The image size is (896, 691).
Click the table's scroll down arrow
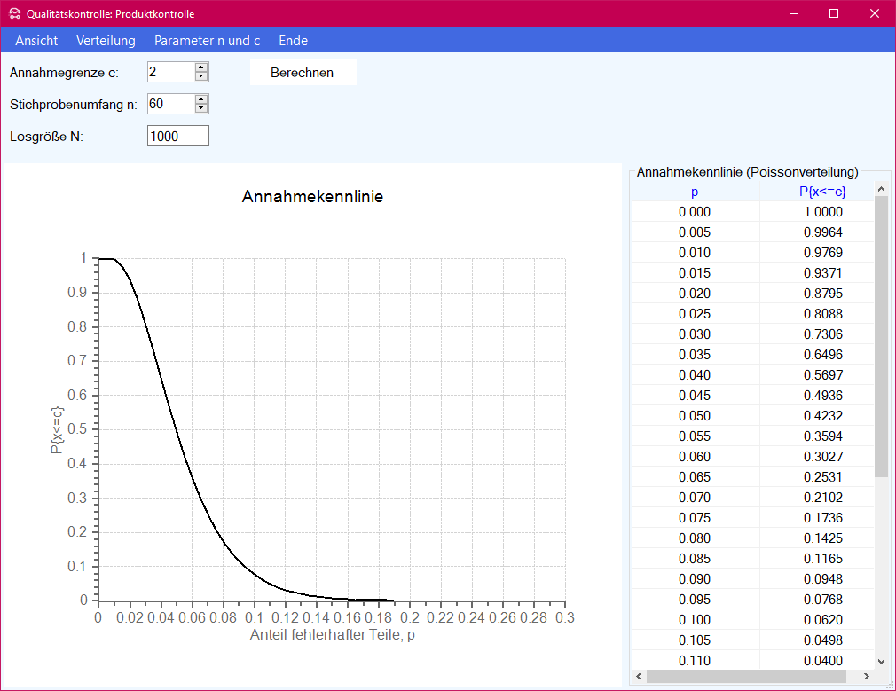881,661
